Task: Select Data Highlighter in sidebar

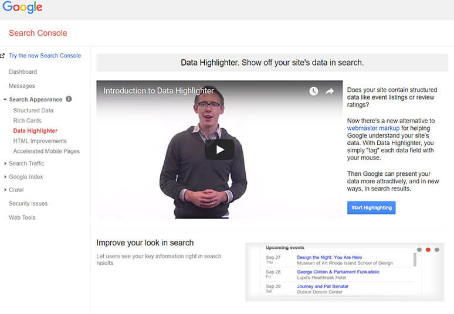Action: coord(35,131)
